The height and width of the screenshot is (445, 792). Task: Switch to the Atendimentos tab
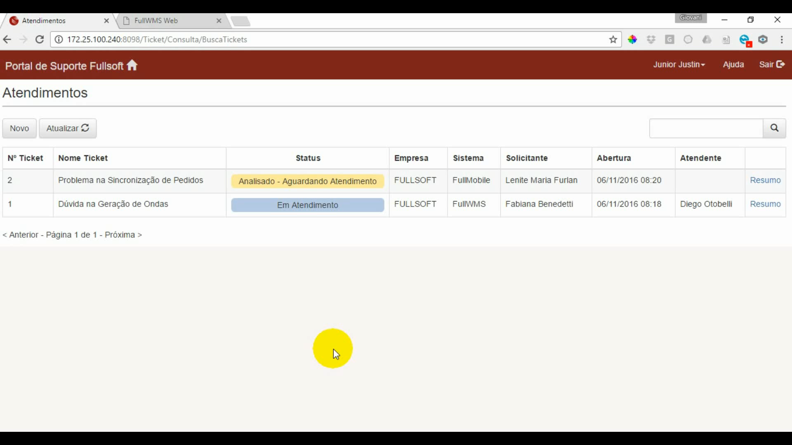pyautogui.click(x=58, y=21)
